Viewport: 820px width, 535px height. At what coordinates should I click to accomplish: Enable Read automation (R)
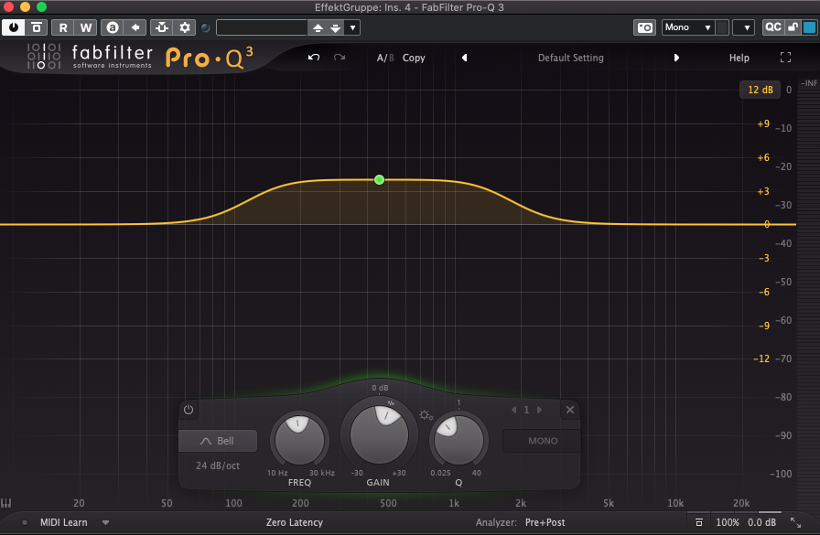point(63,27)
